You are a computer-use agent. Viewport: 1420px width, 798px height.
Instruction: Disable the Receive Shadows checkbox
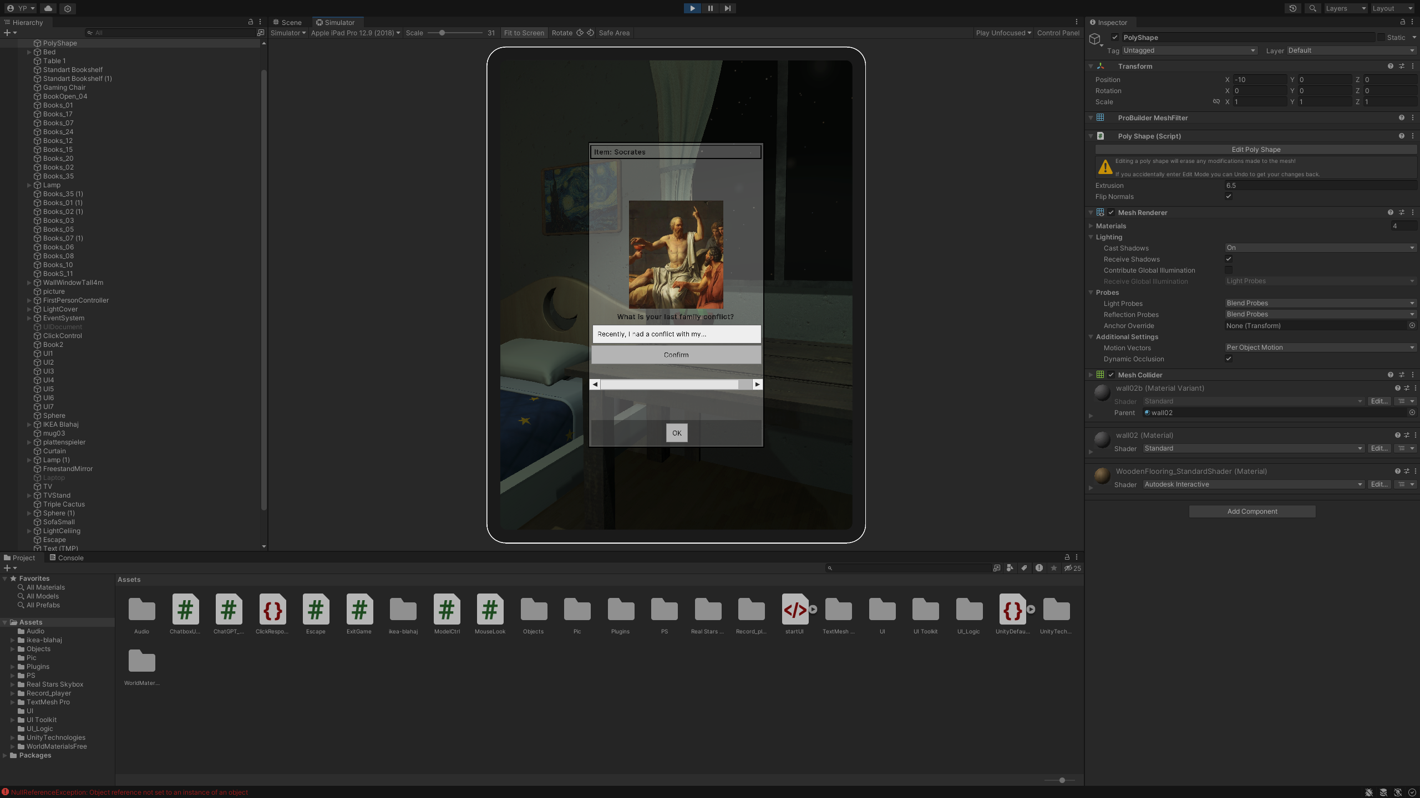tap(1229, 259)
